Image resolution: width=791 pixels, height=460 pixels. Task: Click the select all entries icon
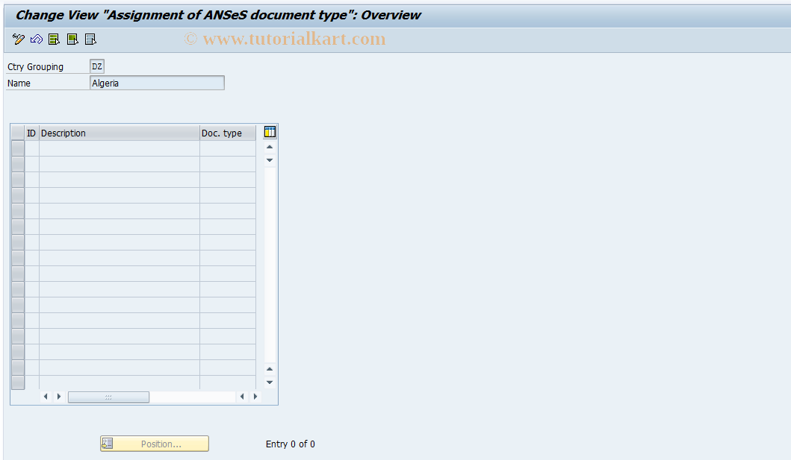[x=54, y=40]
